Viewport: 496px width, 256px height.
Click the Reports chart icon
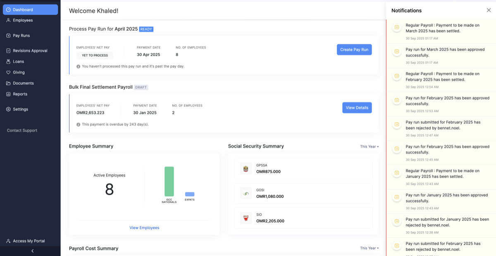point(9,94)
